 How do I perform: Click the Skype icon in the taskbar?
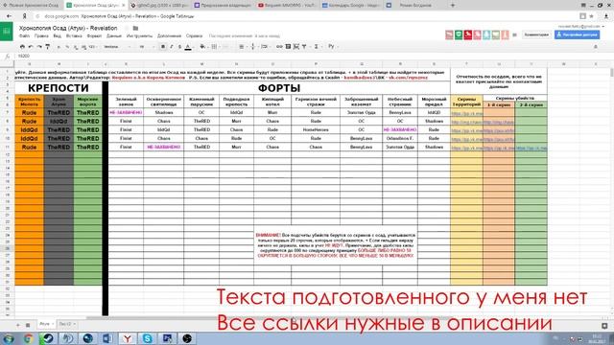(x=147, y=338)
